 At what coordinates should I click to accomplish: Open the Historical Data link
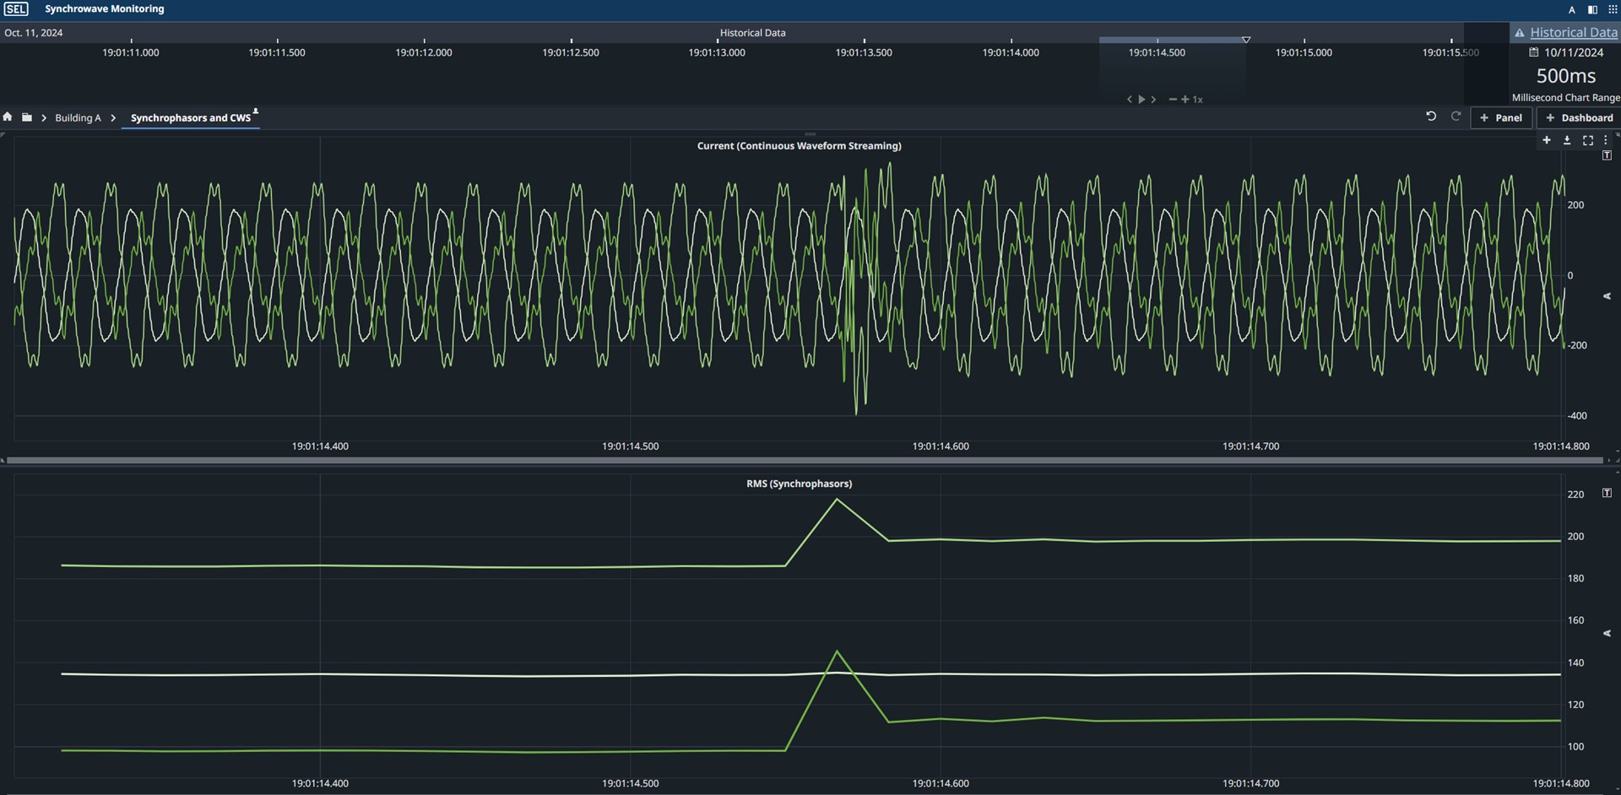point(1573,33)
